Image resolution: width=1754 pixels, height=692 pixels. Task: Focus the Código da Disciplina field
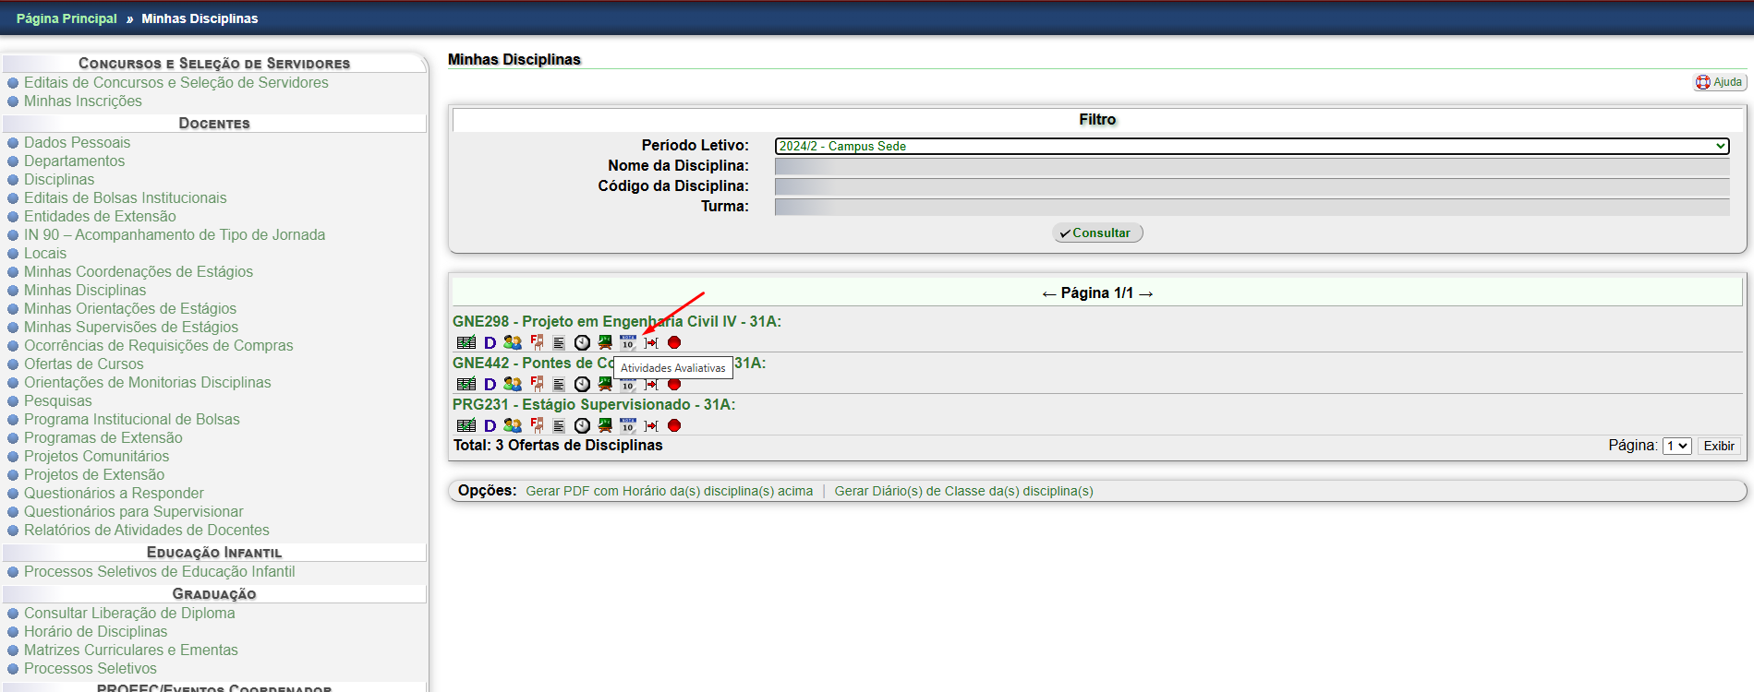click(x=1252, y=186)
